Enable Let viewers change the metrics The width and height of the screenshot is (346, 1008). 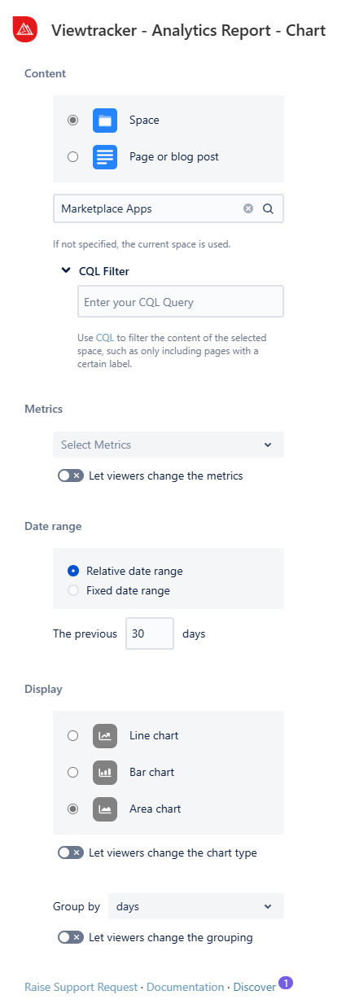click(x=70, y=476)
